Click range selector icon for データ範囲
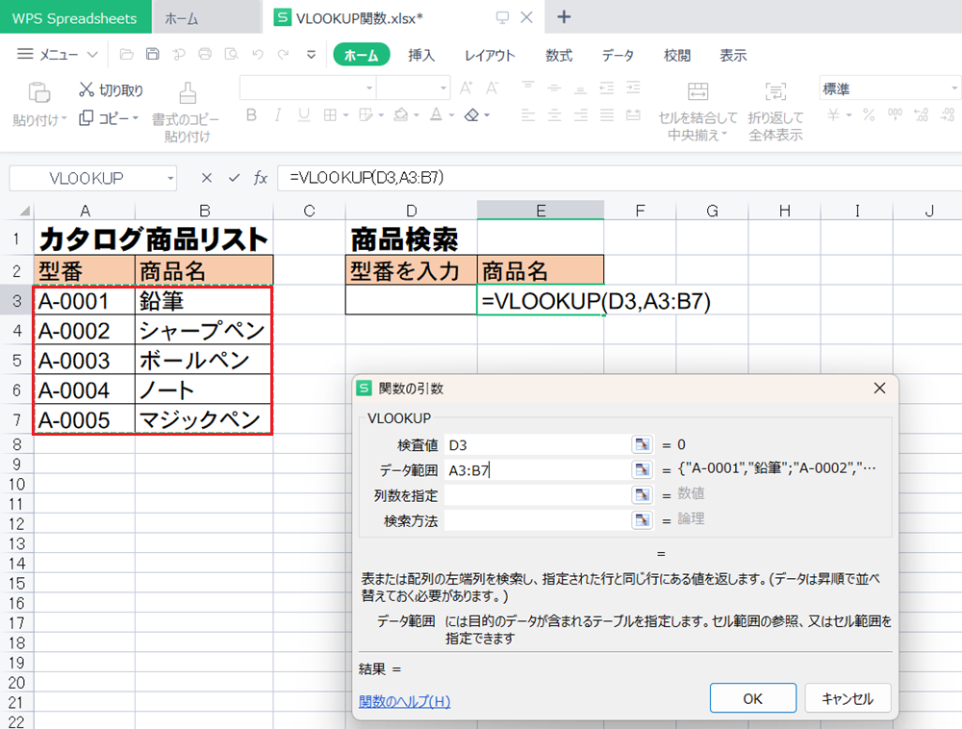Viewport: 962px width, 729px height. coord(642,469)
